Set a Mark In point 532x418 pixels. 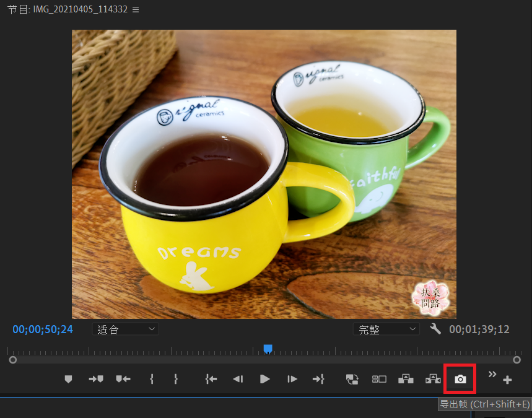(151, 379)
